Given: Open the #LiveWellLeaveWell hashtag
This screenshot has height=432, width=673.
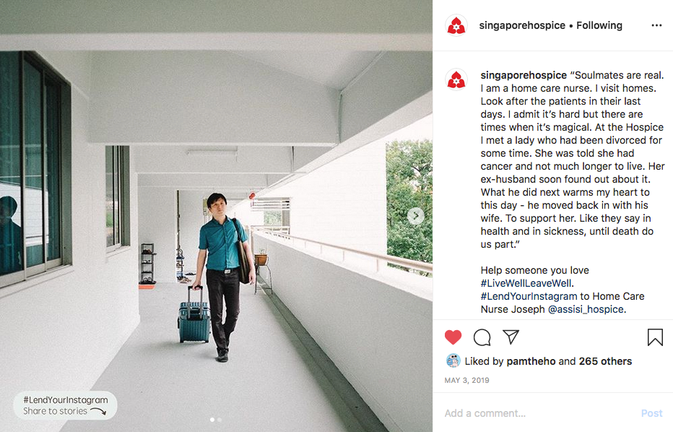Looking at the screenshot, I should [526, 283].
